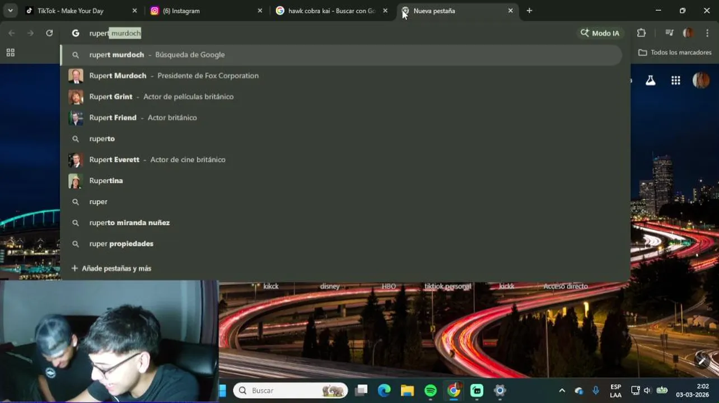719x403 pixels.
Task: Open the volume speaker tray icon
Action: (x=648, y=390)
